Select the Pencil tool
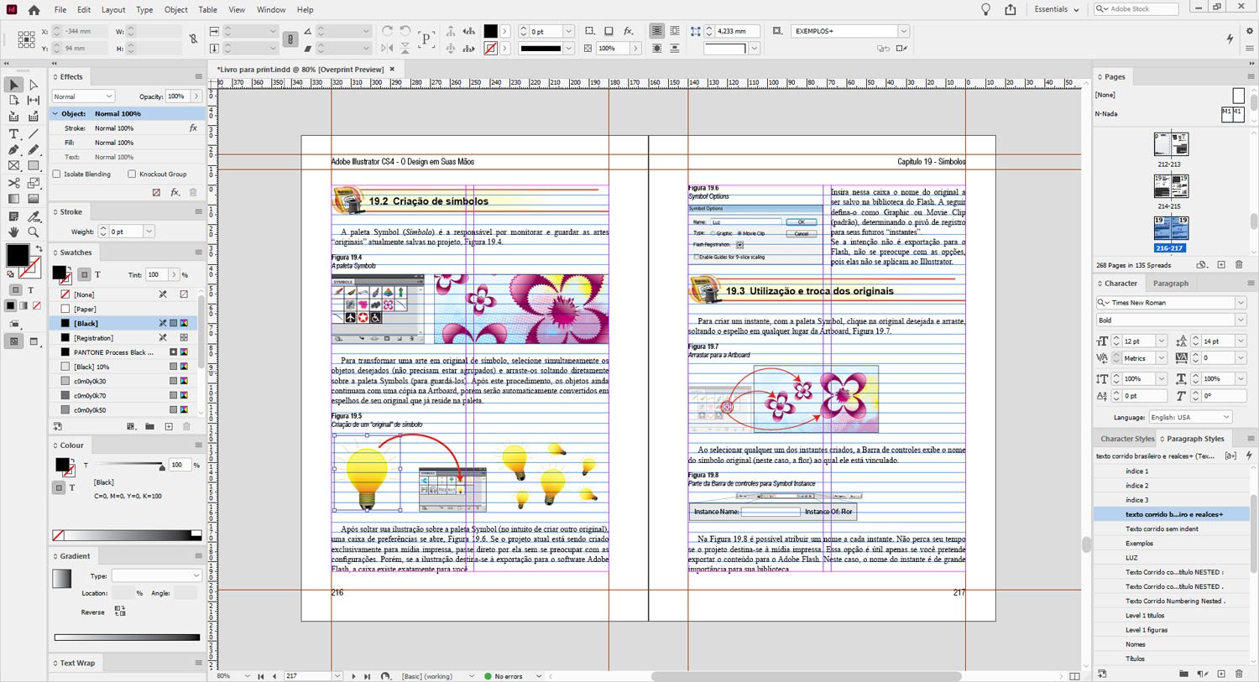The height and width of the screenshot is (682, 1259). pos(34,150)
